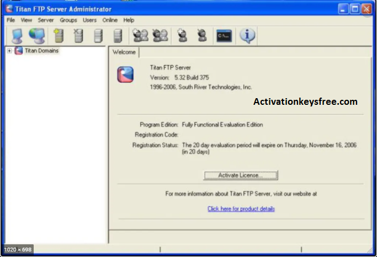Open the Groups menu
The width and height of the screenshot is (377, 257).
coord(68,20)
